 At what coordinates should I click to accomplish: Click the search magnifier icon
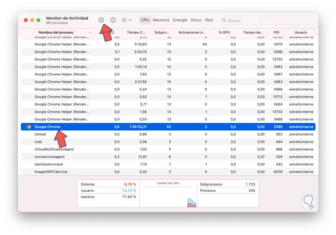pyautogui.click(x=224, y=20)
